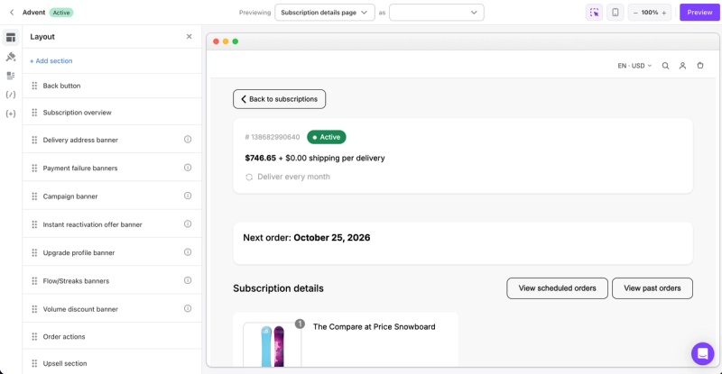
Task: Open the Subscription details page dropdown
Action: [325, 13]
